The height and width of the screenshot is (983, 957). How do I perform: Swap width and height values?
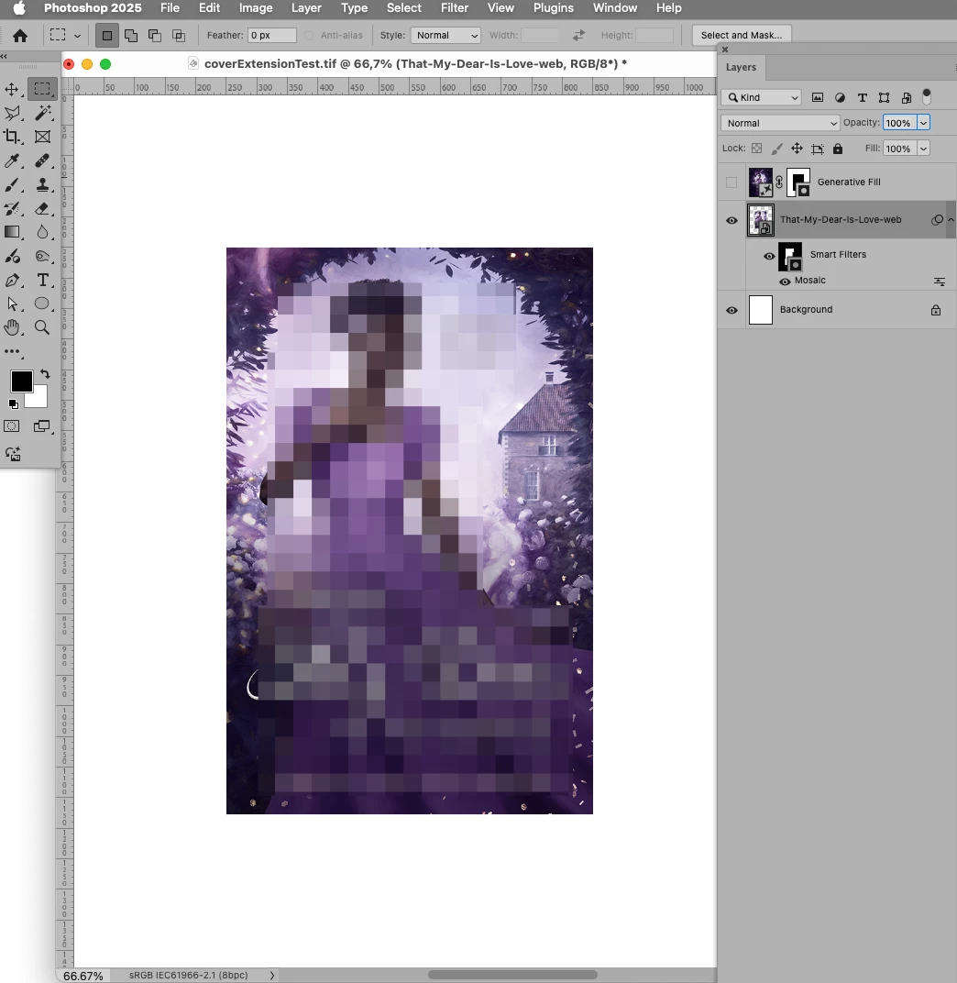pos(578,35)
